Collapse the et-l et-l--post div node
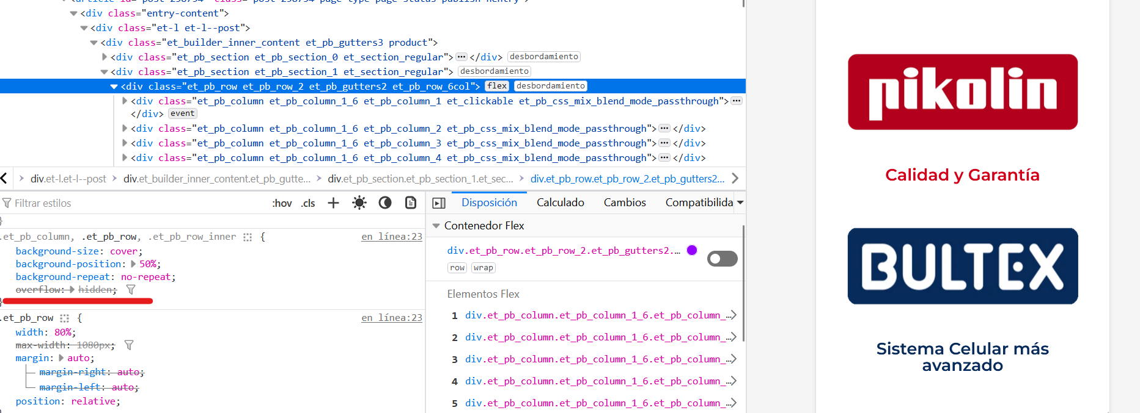The width and height of the screenshot is (1140, 413). pyautogui.click(x=84, y=28)
